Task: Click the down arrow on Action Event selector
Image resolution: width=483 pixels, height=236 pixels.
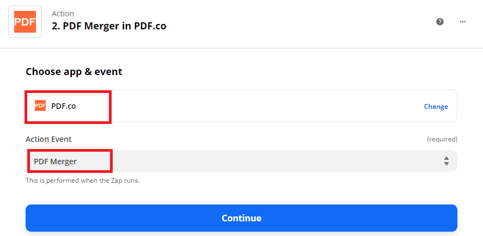Action: (x=447, y=164)
